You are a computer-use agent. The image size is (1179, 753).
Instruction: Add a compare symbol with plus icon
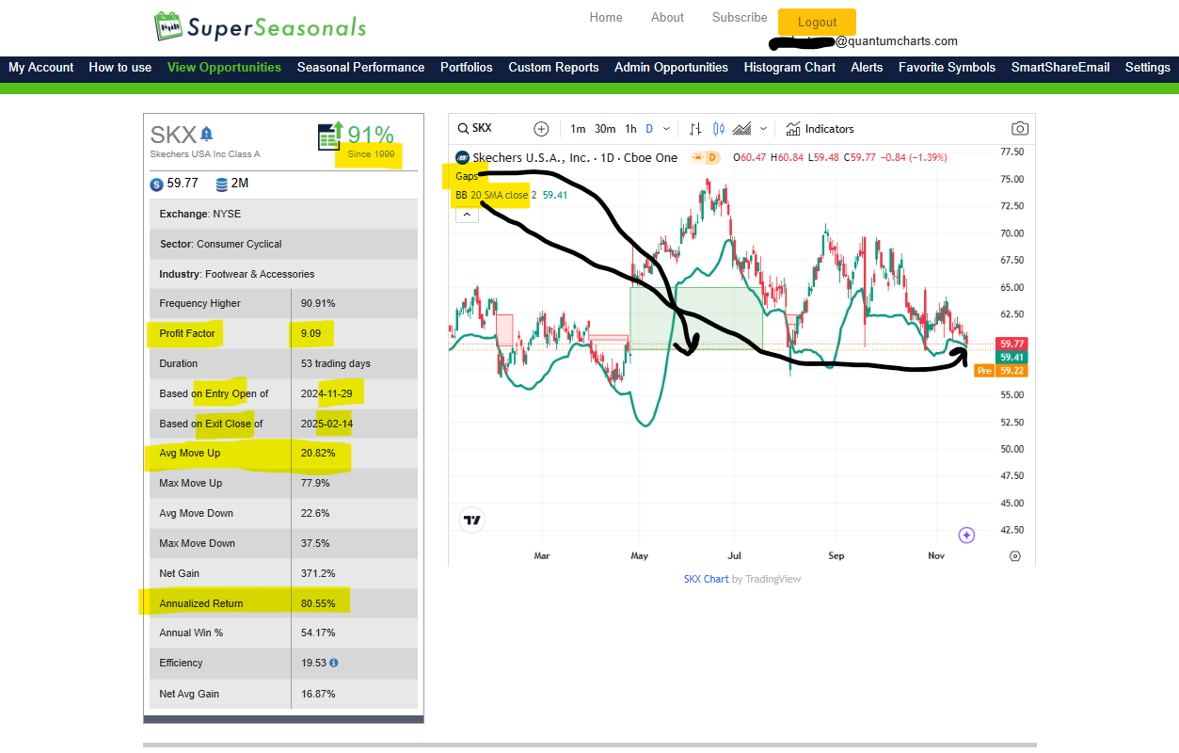(541, 129)
